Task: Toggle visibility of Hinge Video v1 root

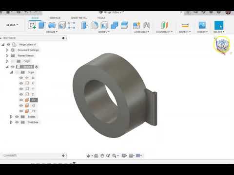Action: coord(9,44)
